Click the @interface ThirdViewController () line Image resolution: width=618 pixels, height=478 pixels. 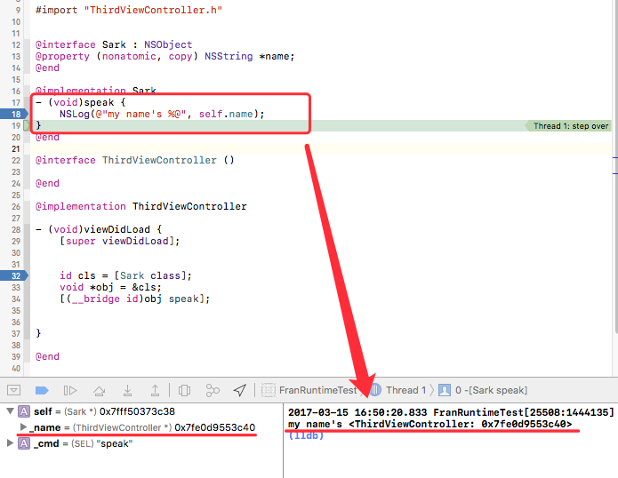click(135, 160)
